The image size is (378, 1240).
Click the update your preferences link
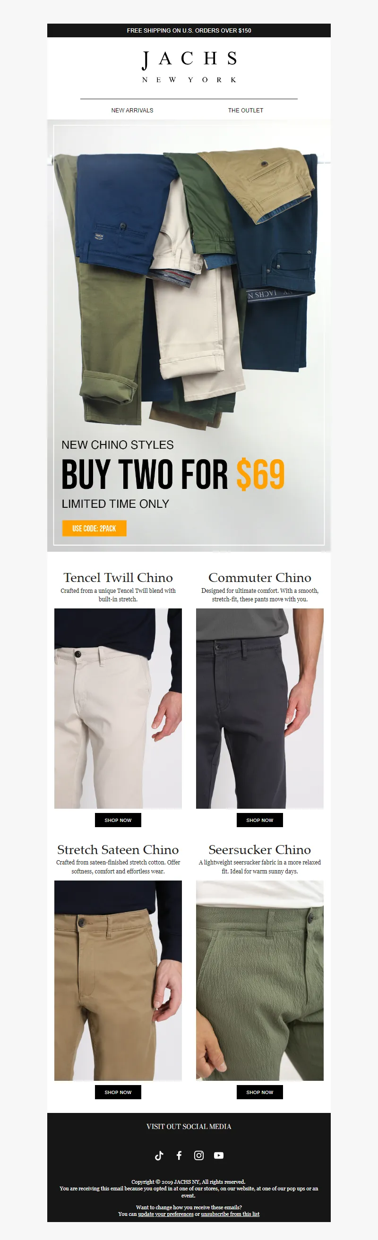[x=166, y=1214]
